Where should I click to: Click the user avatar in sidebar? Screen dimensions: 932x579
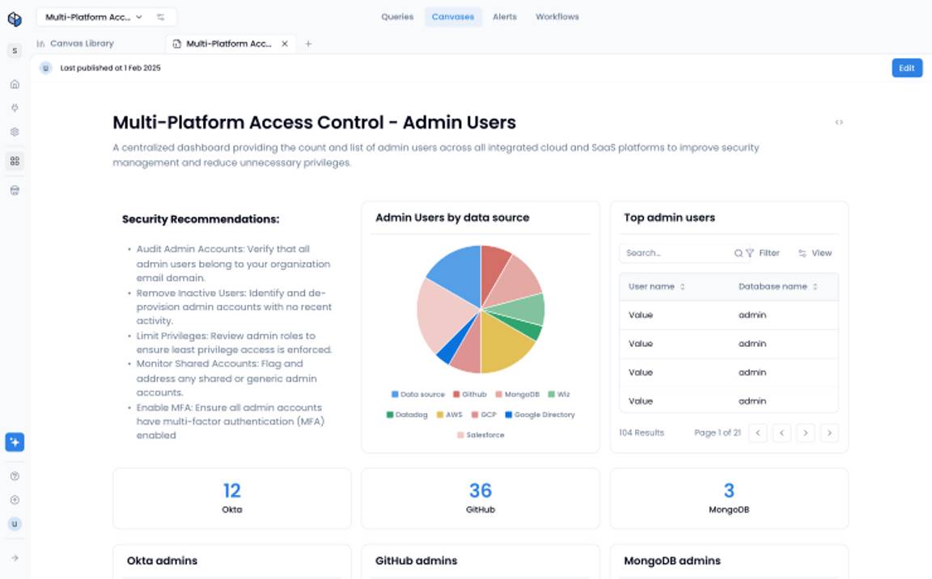(15, 524)
